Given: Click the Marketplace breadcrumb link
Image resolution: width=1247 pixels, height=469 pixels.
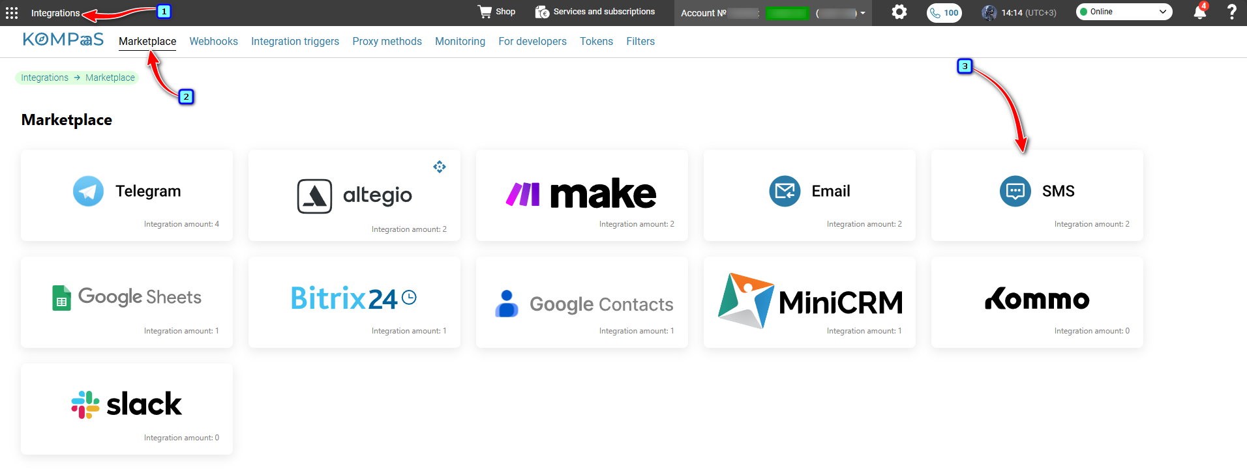Looking at the screenshot, I should point(110,78).
